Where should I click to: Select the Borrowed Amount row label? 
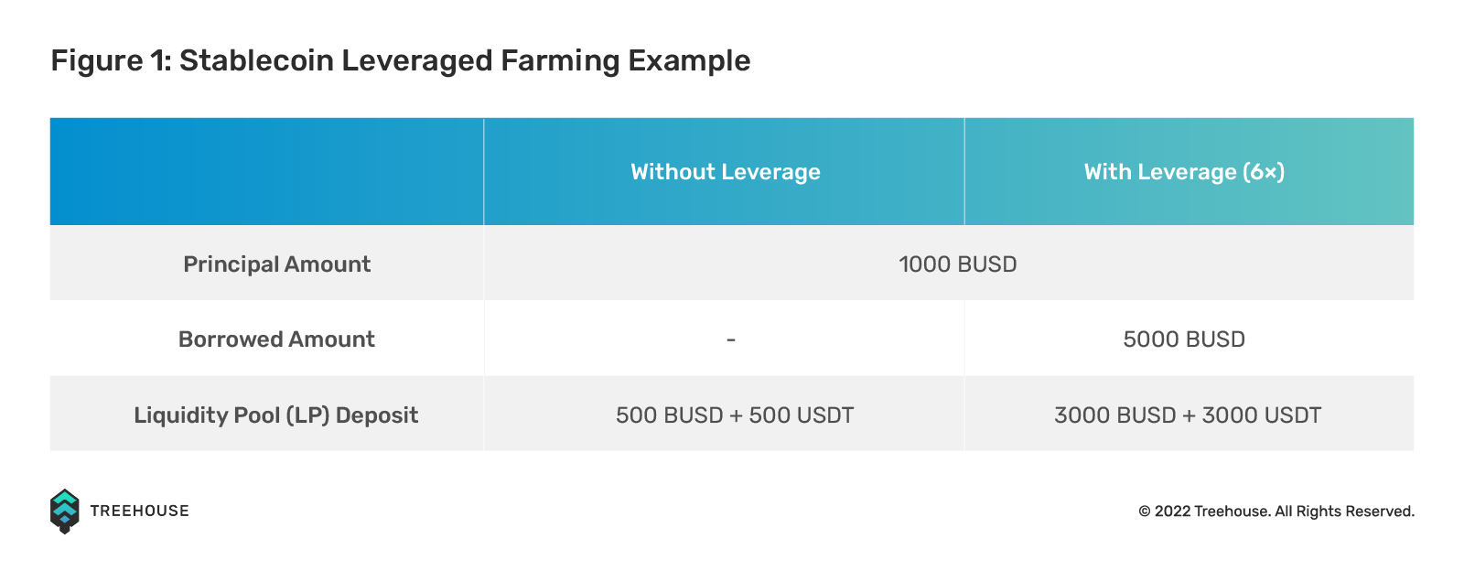pos(276,339)
